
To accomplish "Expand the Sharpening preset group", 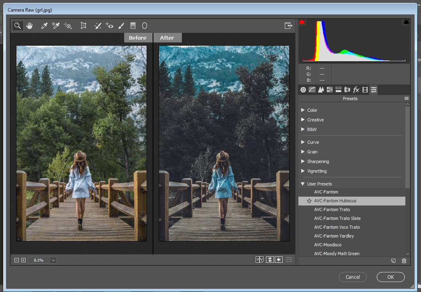I will tap(303, 161).
